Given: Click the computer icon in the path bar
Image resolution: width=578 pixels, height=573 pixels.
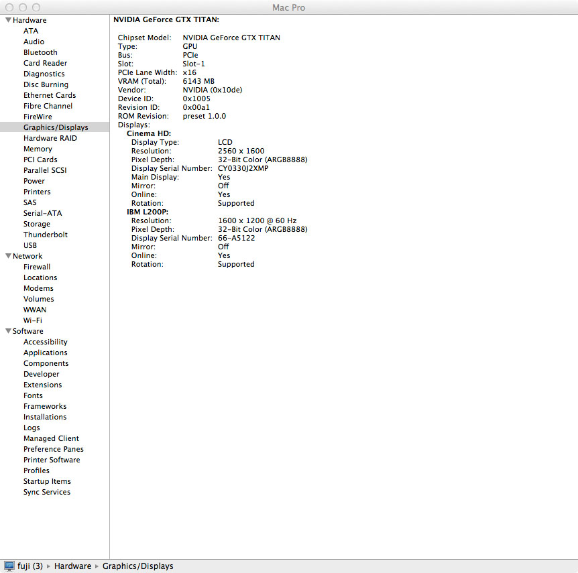Looking at the screenshot, I should pyautogui.click(x=9, y=566).
